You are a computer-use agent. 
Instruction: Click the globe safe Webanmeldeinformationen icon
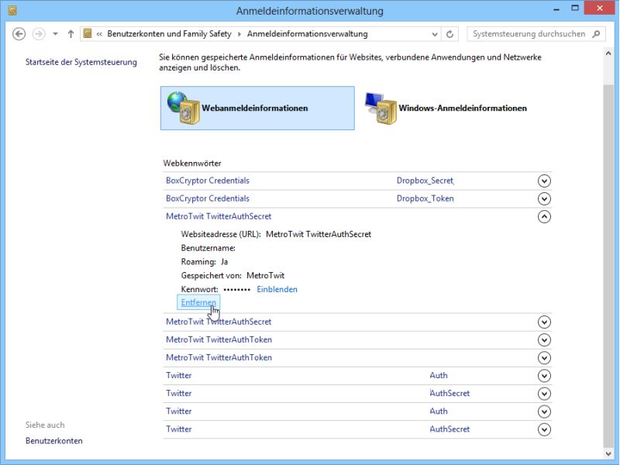pos(183,108)
